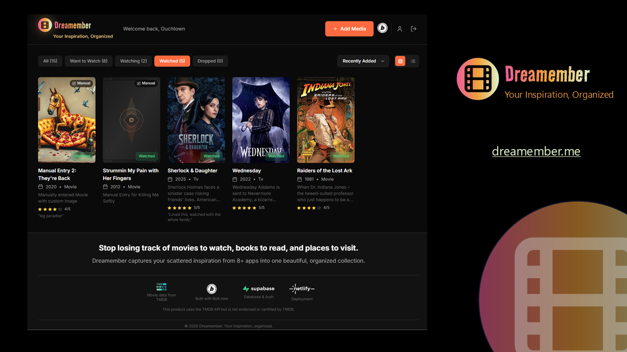Click the TMDB logo in footer
The height and width of the screenshot is (352, 627).
tap(161, 287)
